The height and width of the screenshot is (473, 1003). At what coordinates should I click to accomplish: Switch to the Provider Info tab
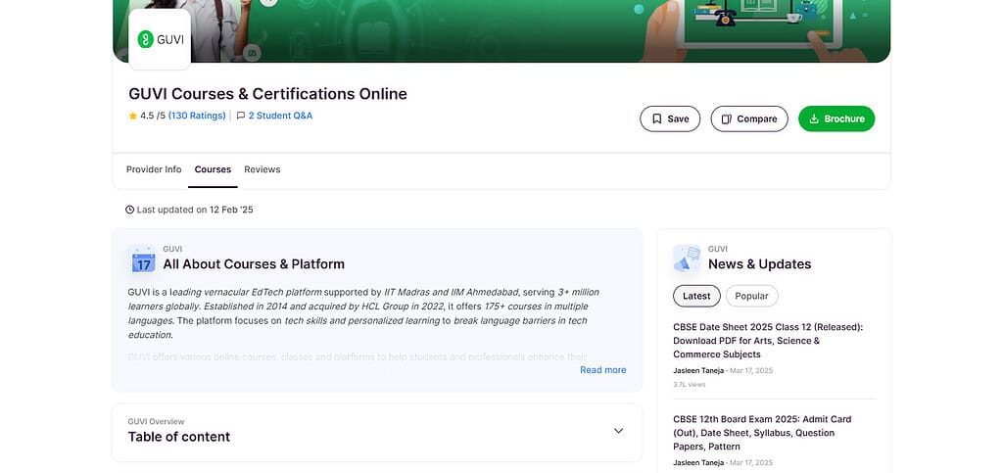[x=154, y=169]
